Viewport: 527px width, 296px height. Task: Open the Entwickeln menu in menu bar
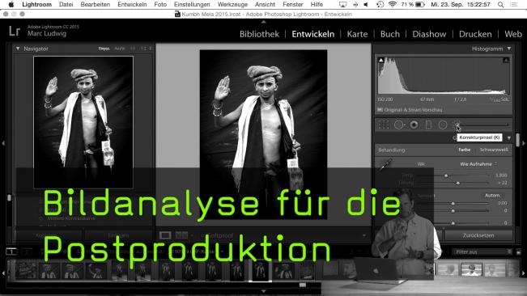[132, 4]
